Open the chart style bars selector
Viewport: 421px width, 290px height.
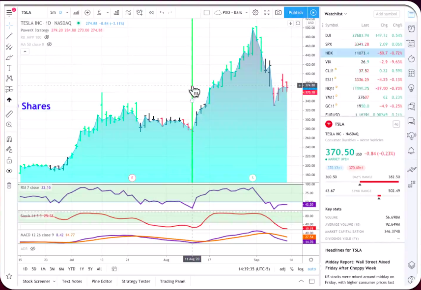click(x=77, y=12)
